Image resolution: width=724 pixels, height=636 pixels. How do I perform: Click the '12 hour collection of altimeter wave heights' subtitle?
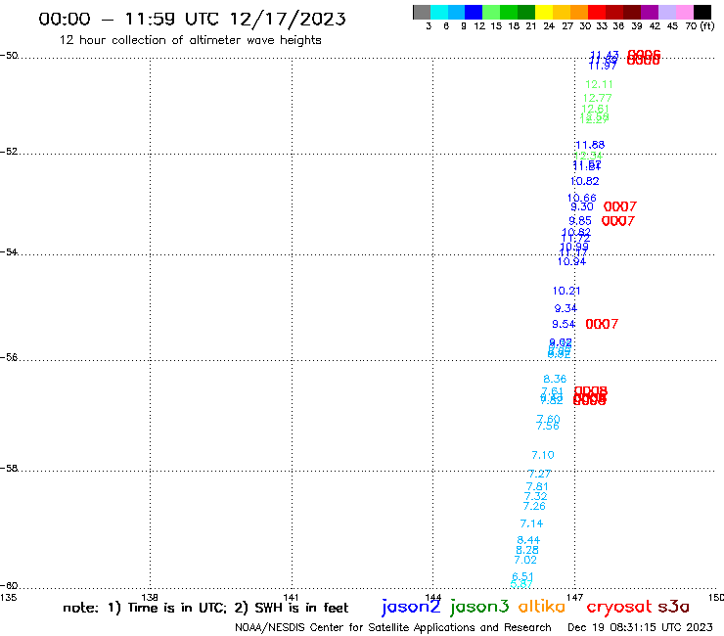190,40
